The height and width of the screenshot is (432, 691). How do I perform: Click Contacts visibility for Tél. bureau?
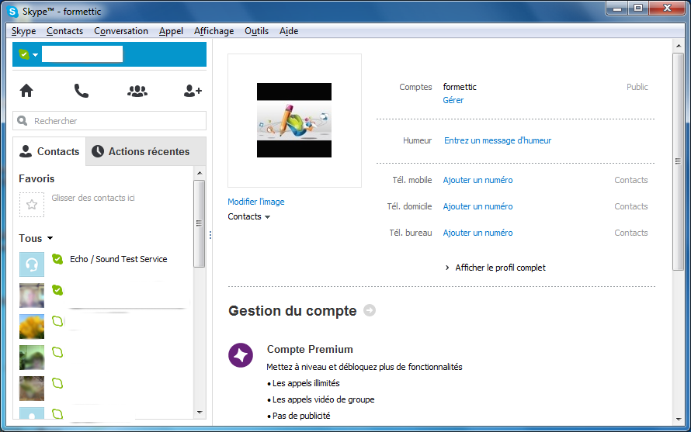tap(631, 233)
